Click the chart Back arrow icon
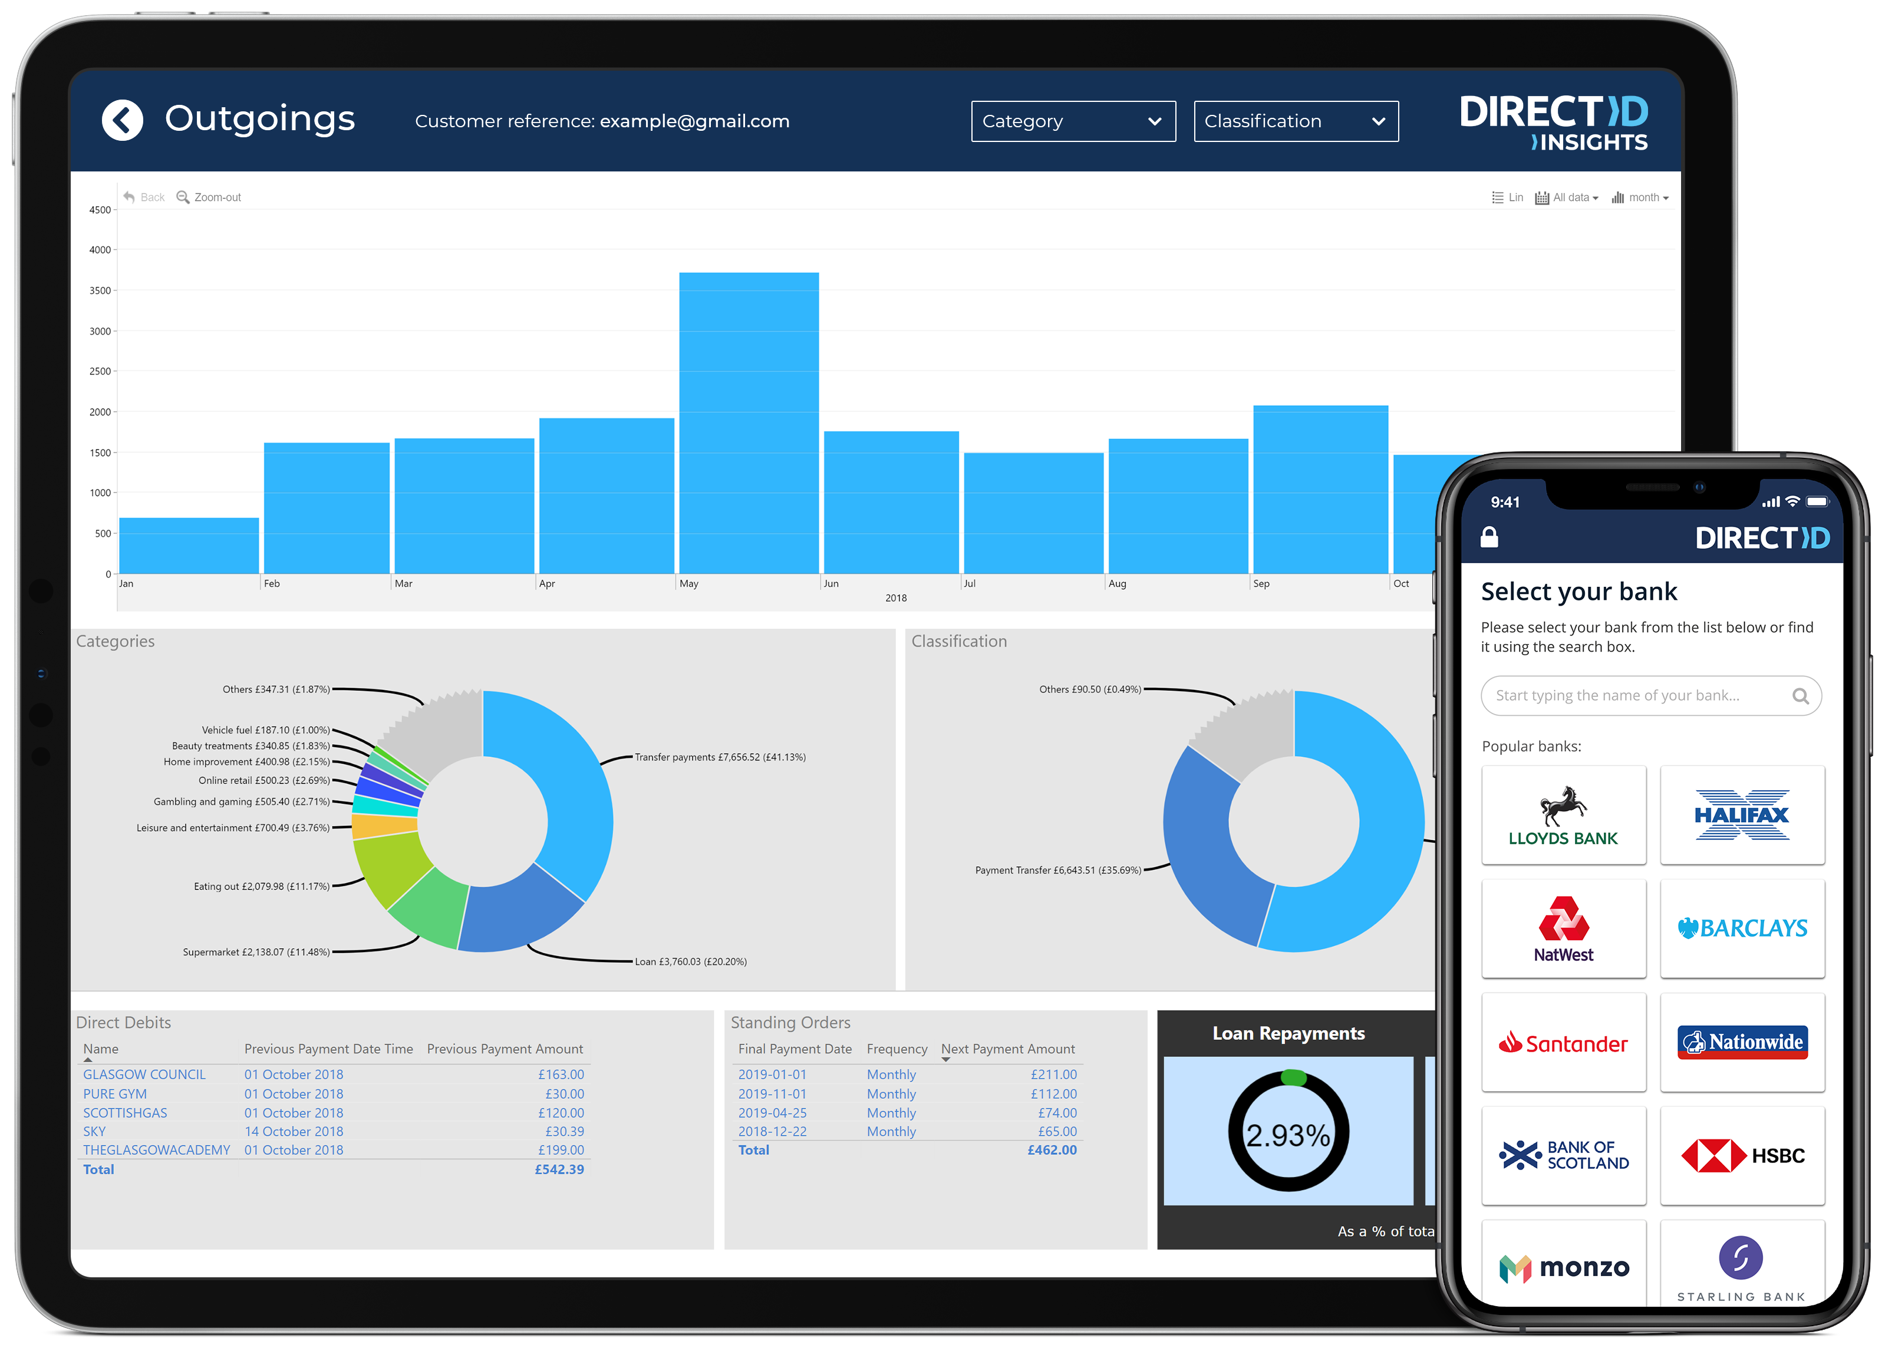The height and width of the screenshot is (1348, 1885). click(x=128, y=197)
